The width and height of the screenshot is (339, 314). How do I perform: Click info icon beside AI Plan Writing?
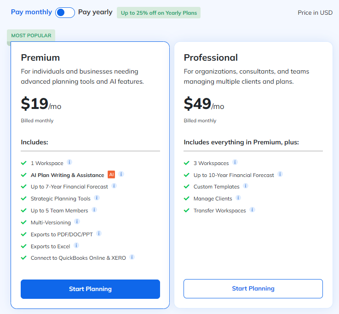(121, 174)
